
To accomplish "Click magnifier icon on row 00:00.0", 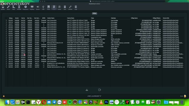I will (6, 20).
